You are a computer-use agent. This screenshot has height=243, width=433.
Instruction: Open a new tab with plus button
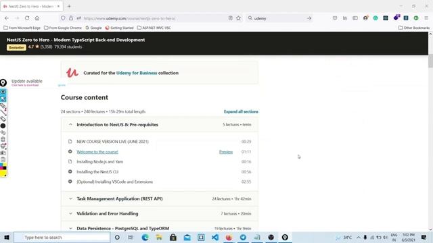69,6
